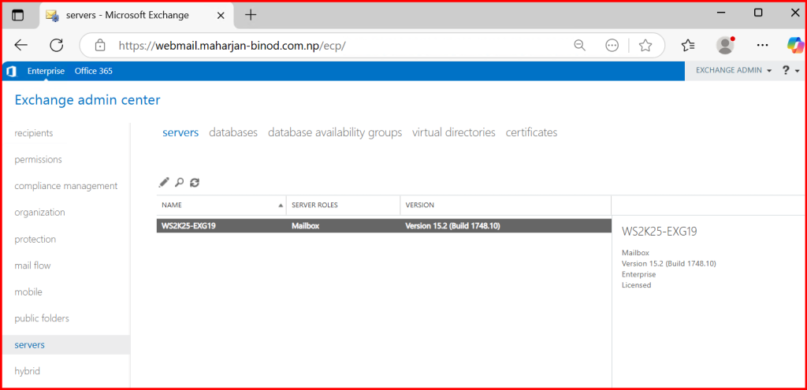Click the magnifier search icon above server list

(180, 183)
